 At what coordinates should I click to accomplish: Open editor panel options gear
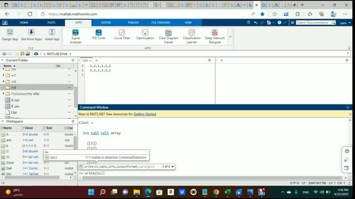pyautogui.click(x=210, y=60)
